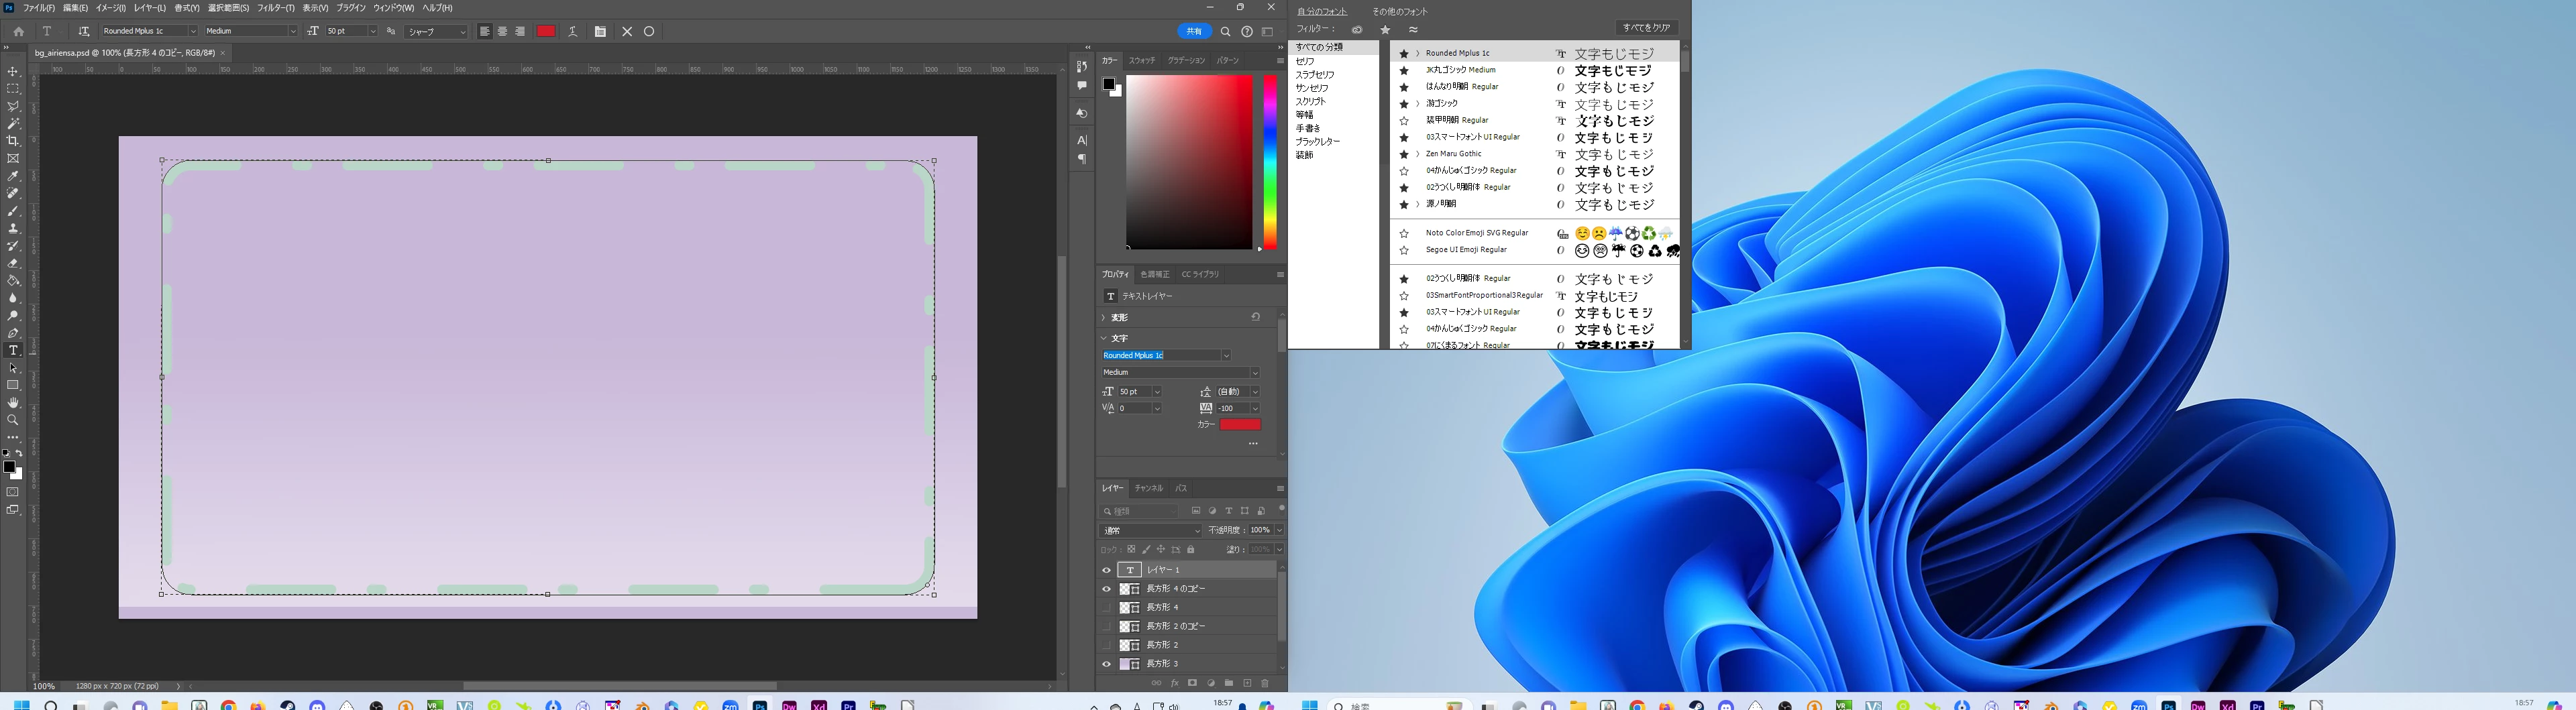Select the スクリプト font category

pyautogui.click(x=1311, y=102)
